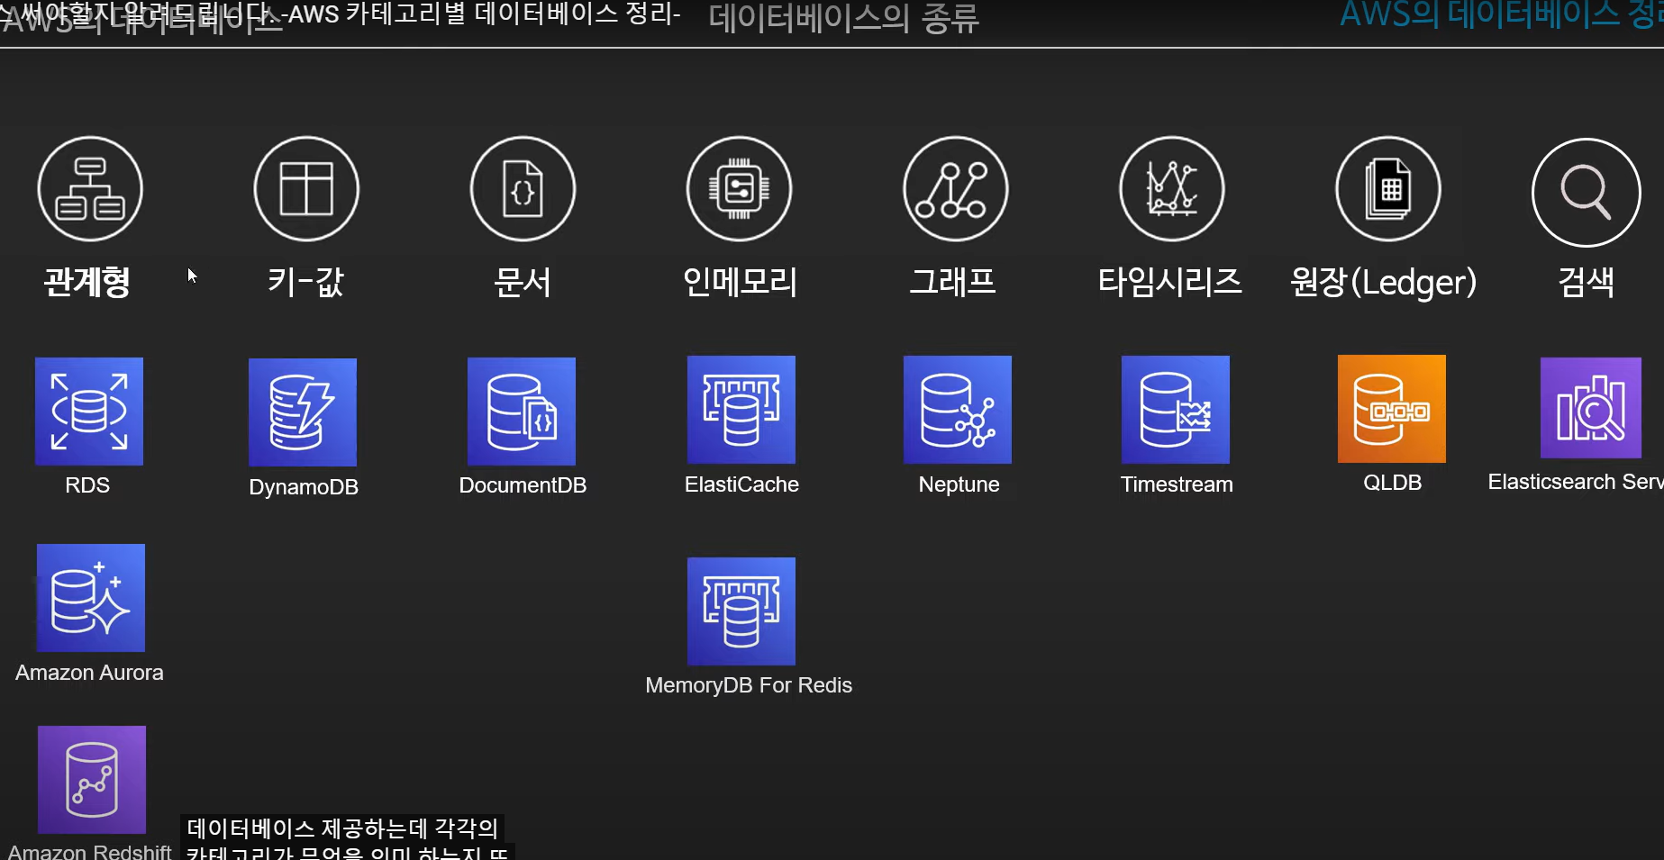Select the DocumentDB service icon
Viewport: 1664px width, 860px height.
522,411
